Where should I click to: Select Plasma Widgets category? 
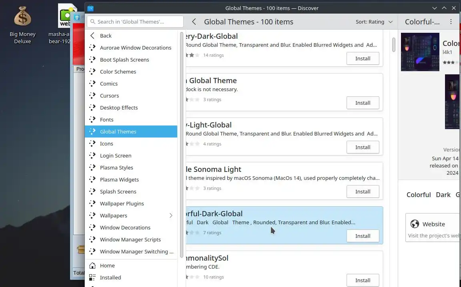pyautogui.click(x=119, y=179)
